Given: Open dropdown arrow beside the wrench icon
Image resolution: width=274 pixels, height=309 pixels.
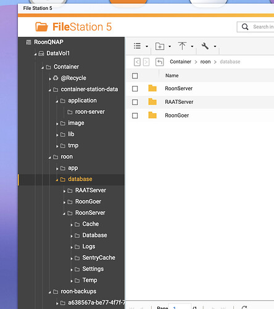Looking at the screenshot, I should click(x=215, y=46).
